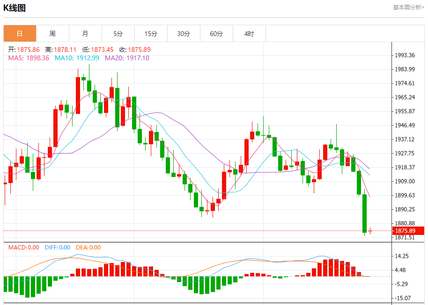Click the red current-price tag on the axis

pyautogui.click(x=408, y=231)
